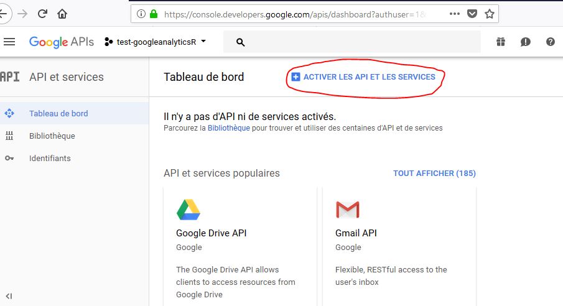Bookmark this page with star icon

pos(490,14)
